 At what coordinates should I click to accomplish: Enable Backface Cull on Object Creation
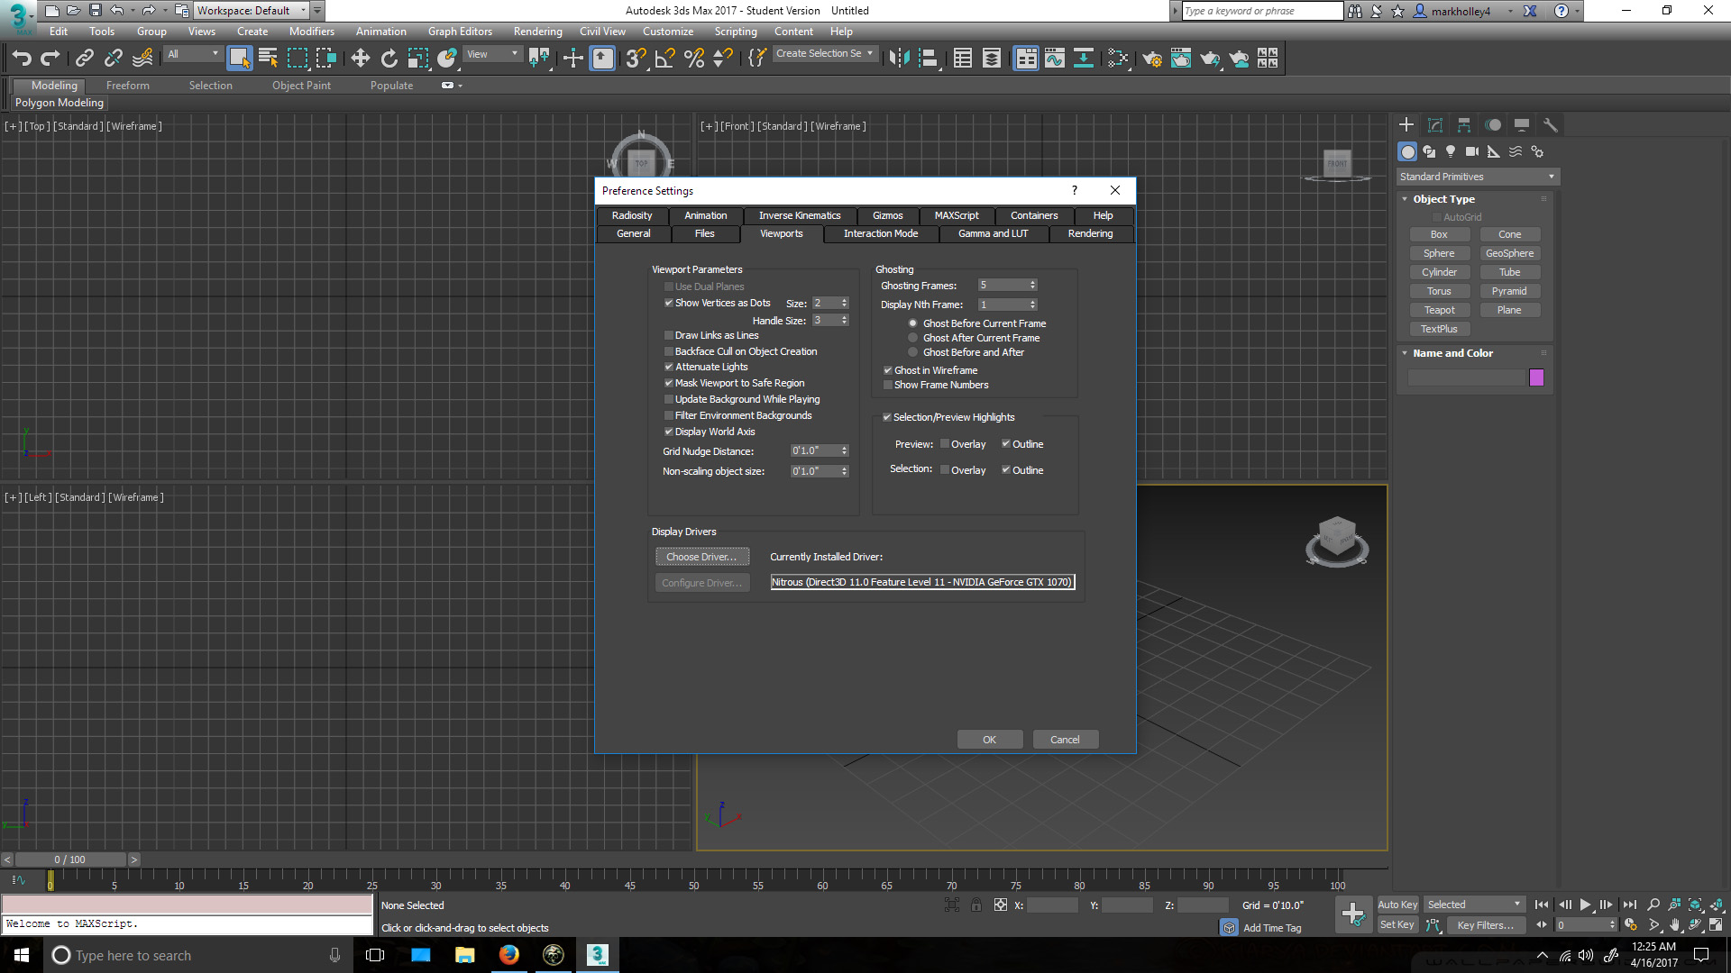click(669, 351)
